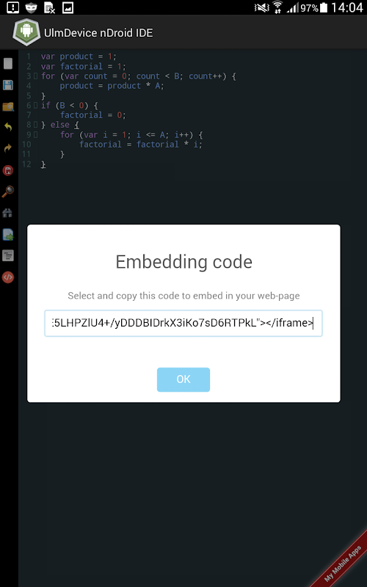This screenshot has height=587, width=367.
Task: Confirm dialog with OK button
Action: pos(183,379)
